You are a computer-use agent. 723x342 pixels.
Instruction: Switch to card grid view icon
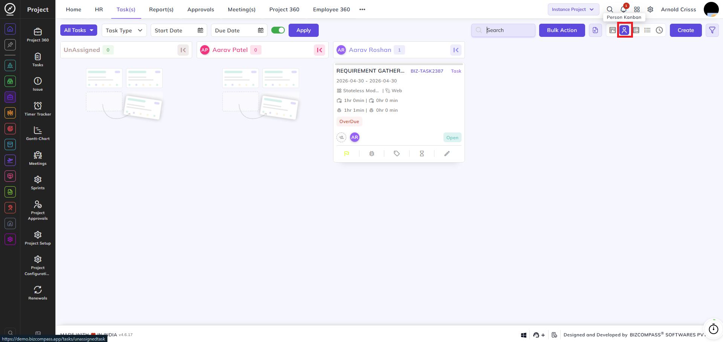tap(636, 30)
